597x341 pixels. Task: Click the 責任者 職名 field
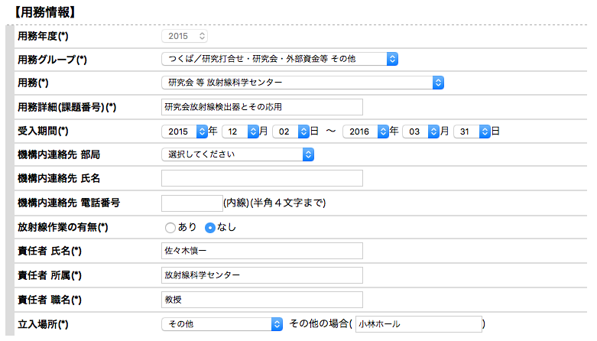[261, 299]
